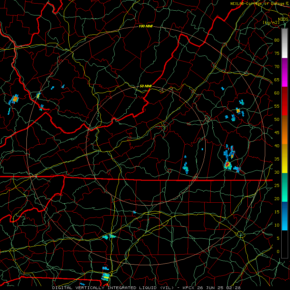Pick the orange-brown segment of color bar
The width and height of the screenshot is (290, 290).
(x=285, y=130)
